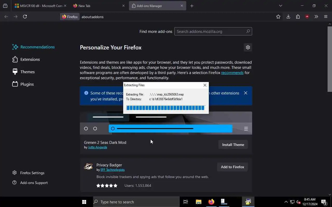The height and width of the screenshot is (207, 332).
Task: Open Firefox Settings from sidebar
Action: [x=29, y=173]
